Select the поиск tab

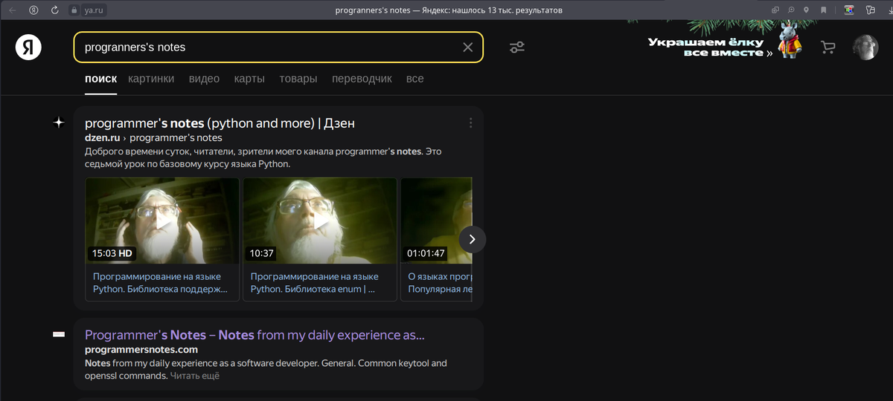click(x=100, y=79)
